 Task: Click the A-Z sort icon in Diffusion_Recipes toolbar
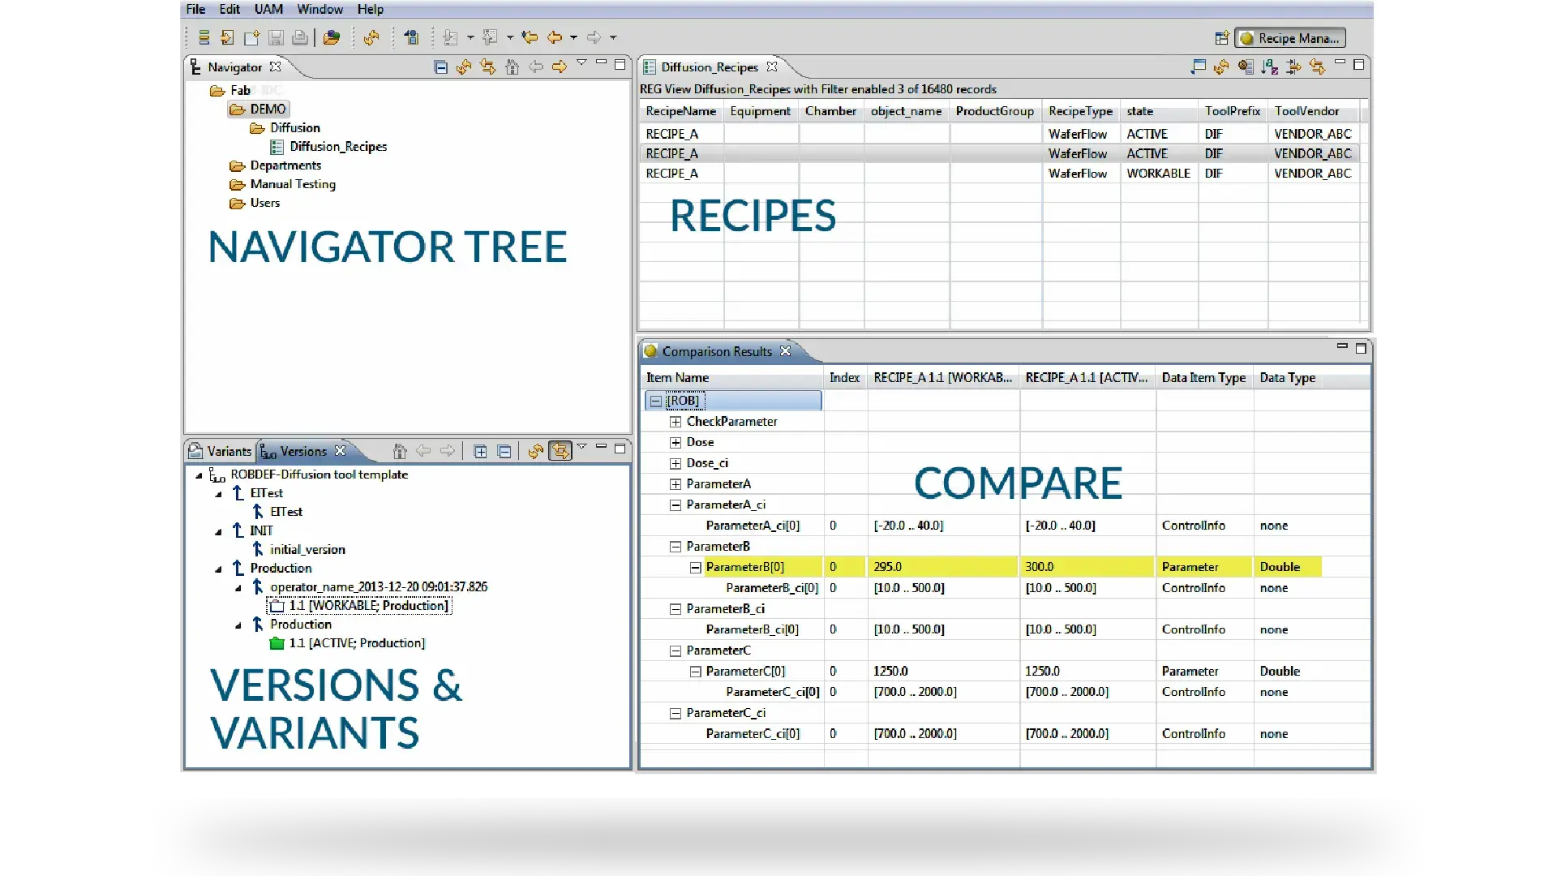1270,67
